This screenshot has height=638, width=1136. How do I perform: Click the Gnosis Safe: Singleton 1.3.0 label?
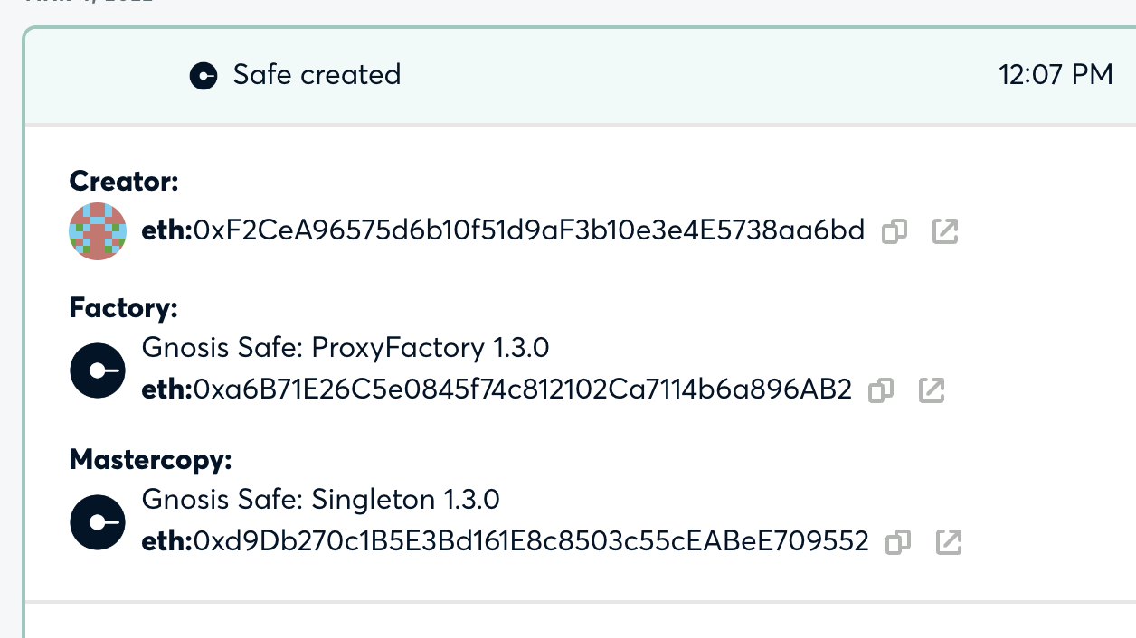(321, 500)
